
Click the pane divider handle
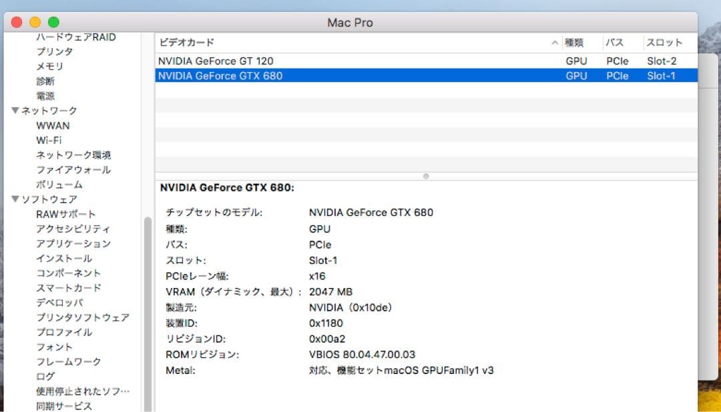(x=425, y=176)
